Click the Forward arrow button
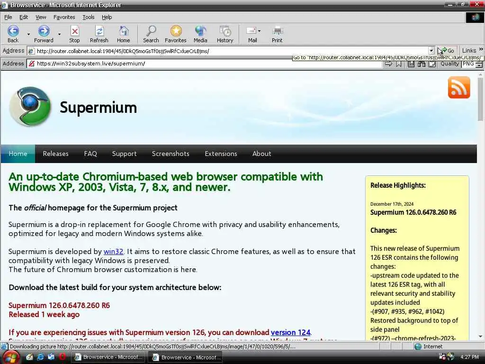Screen dimensions: 485x364 coord(44,34)
